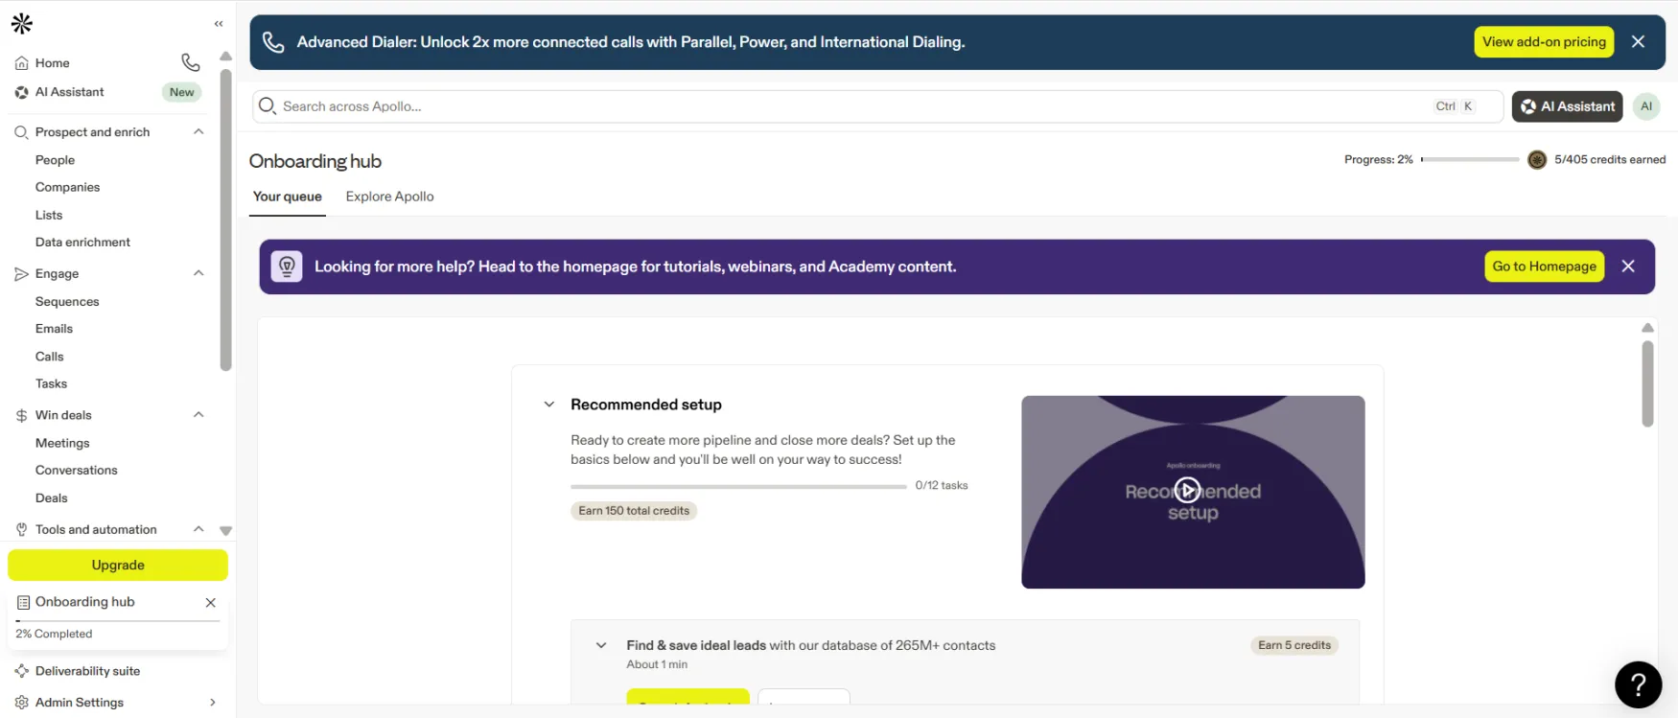Image resolution: width=1678 pixels, height=718 pixels.
Task: Click the 5/405 credits earned text
Action: click(x=1610, y=160)
